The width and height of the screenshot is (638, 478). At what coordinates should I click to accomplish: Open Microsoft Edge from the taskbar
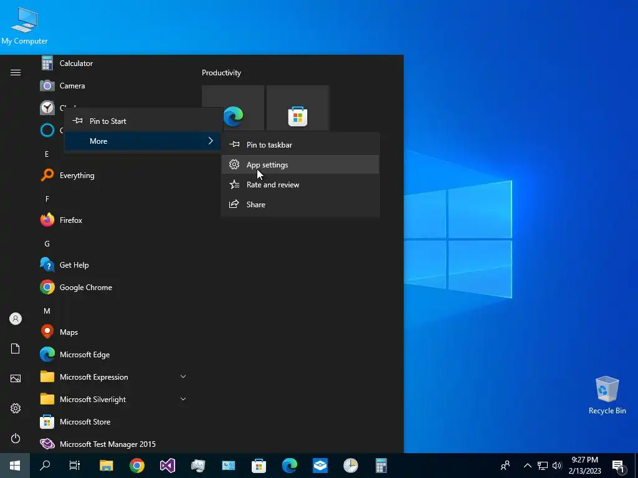pos(289,466)
